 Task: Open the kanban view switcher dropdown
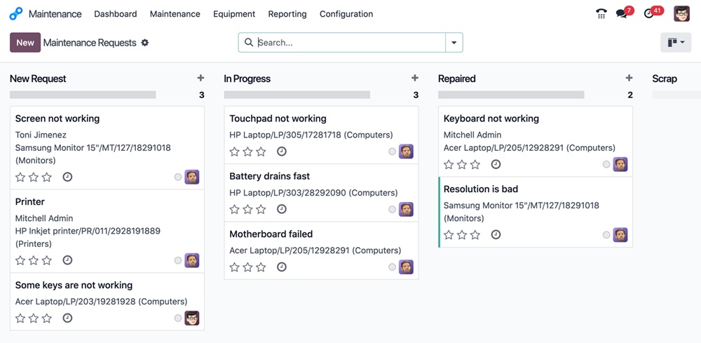[676, 43]
